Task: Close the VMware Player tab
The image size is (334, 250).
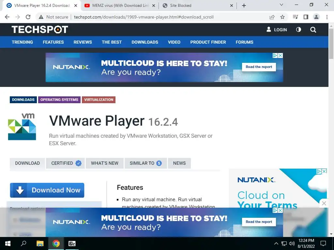Action: tap(76, 6)
